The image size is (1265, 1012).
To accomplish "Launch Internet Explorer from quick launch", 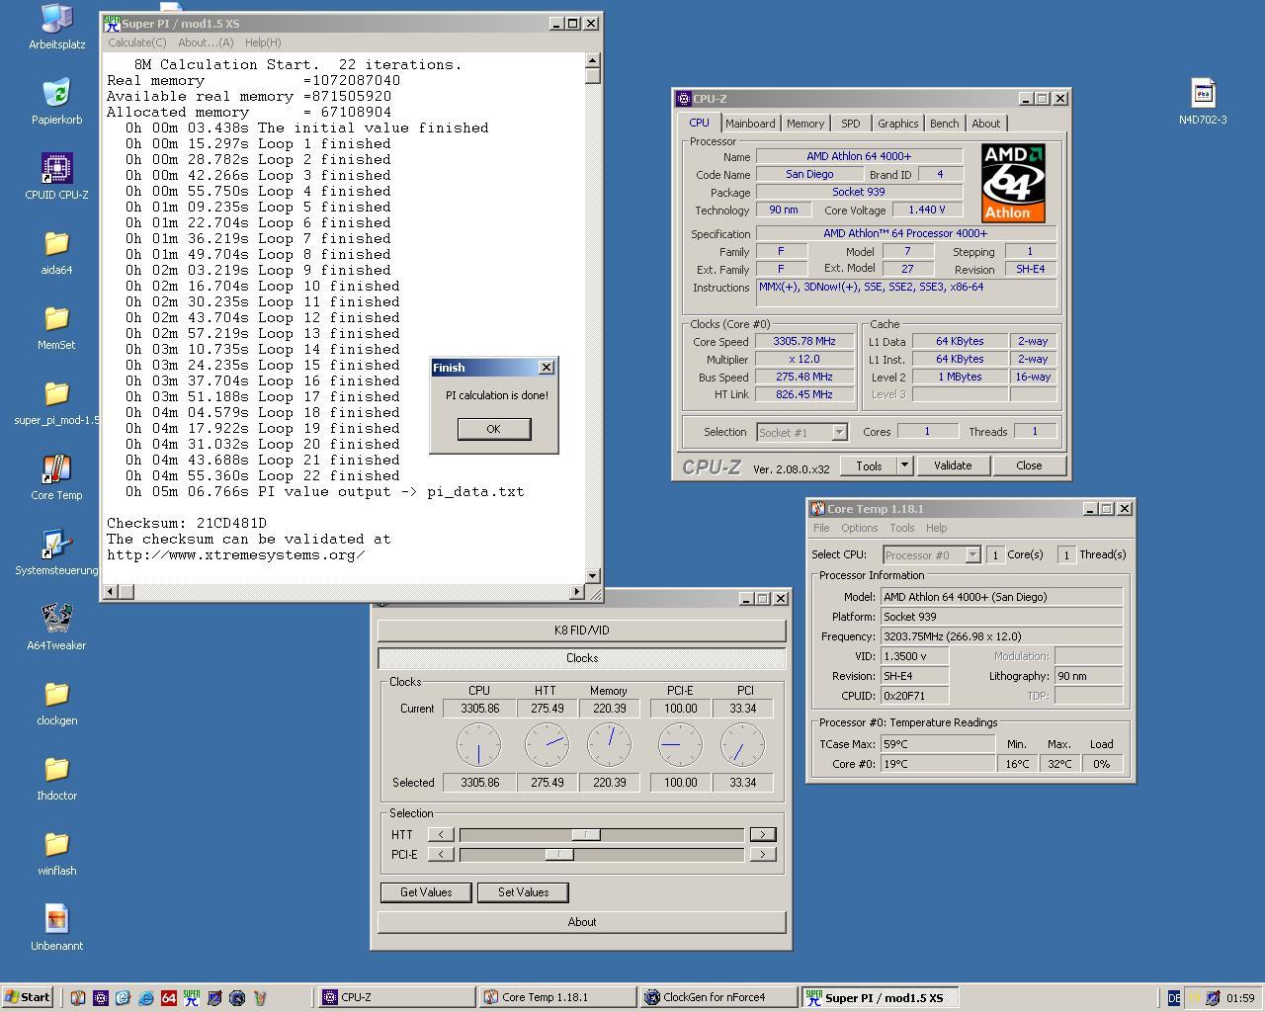I will [x=145, y=998].
